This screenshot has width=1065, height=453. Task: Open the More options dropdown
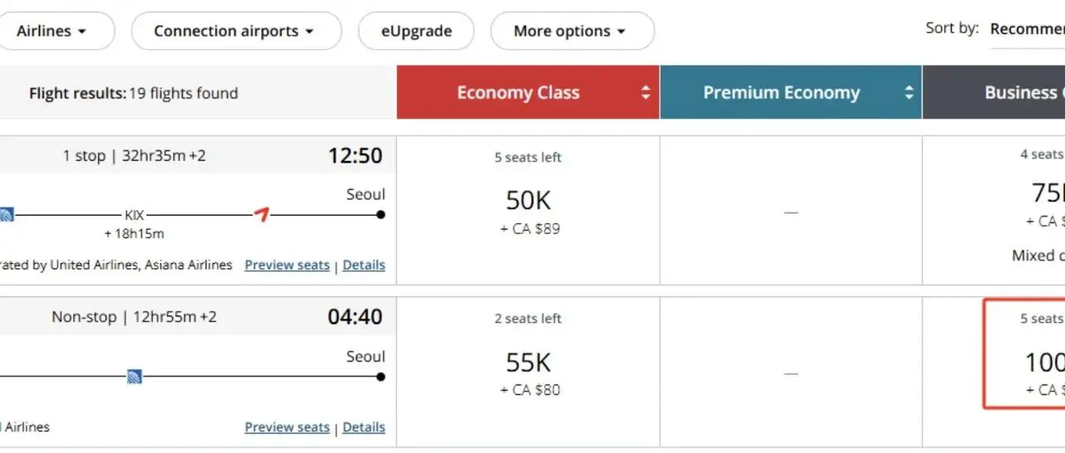click(x=572, y=32)
